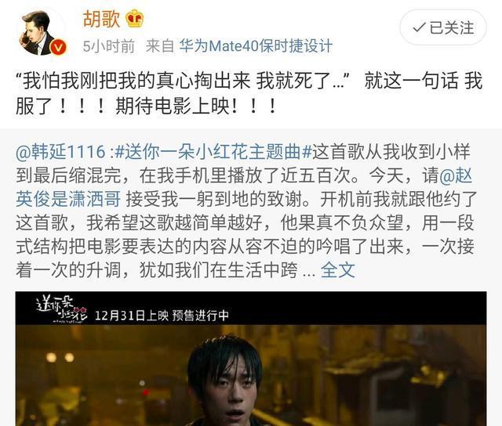502x426 pixels.
Task: Tap the orange verified V badge
Action: click(x=58, y=48)
